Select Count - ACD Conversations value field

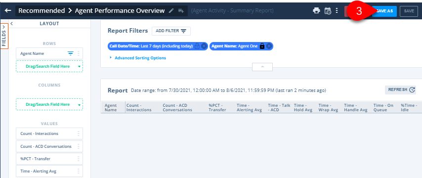point(49,146)
